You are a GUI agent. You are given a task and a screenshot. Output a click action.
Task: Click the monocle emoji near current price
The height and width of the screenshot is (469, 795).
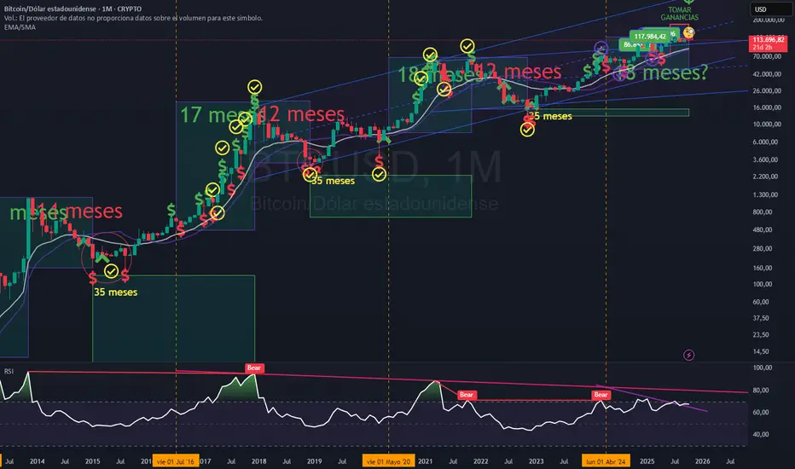(688, 33)
